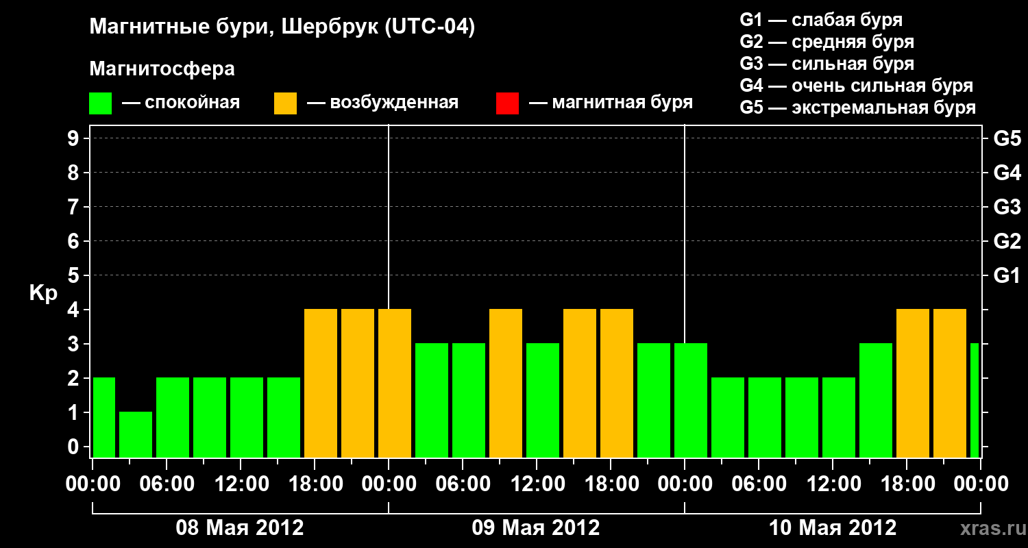Viewport: 1028px width, 548px height.
Task: Click the '— спокойная' legend label
Action: tap(181, 103)
